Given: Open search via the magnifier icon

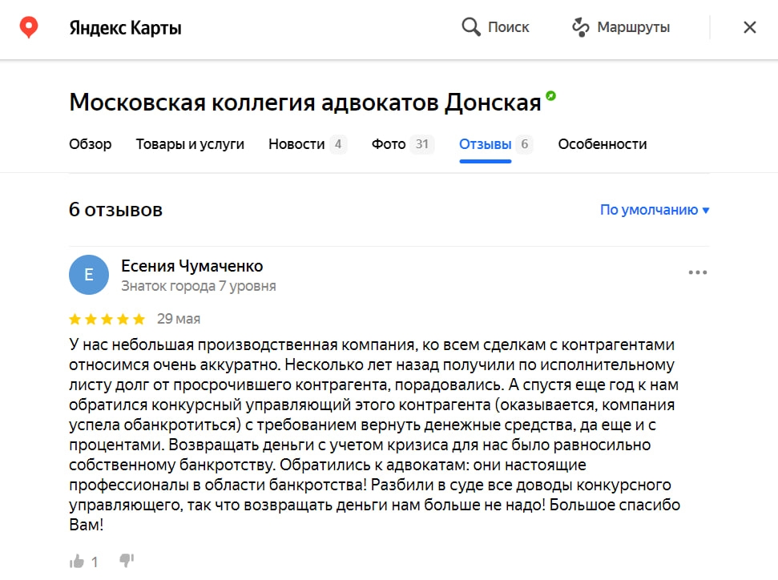Looking at the screenshot, I should coord(471,27).
